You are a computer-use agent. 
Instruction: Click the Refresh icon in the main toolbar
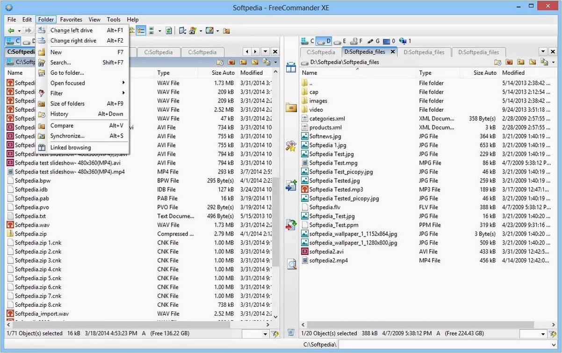tap(169, 31)
